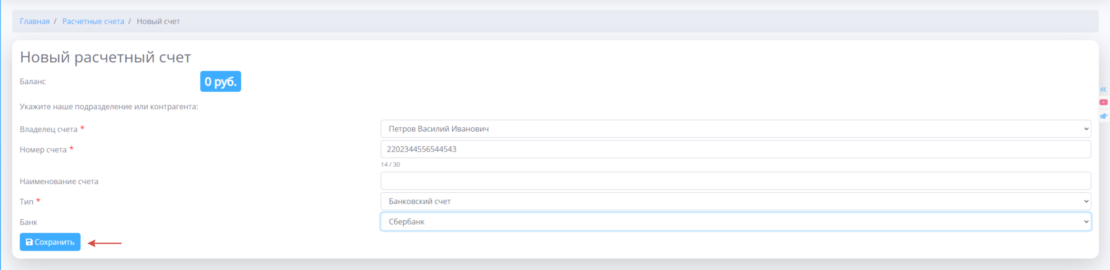Open the Банк dropdown showing Сбербанк
This screenshot has width=1110, height=270.
735,222
